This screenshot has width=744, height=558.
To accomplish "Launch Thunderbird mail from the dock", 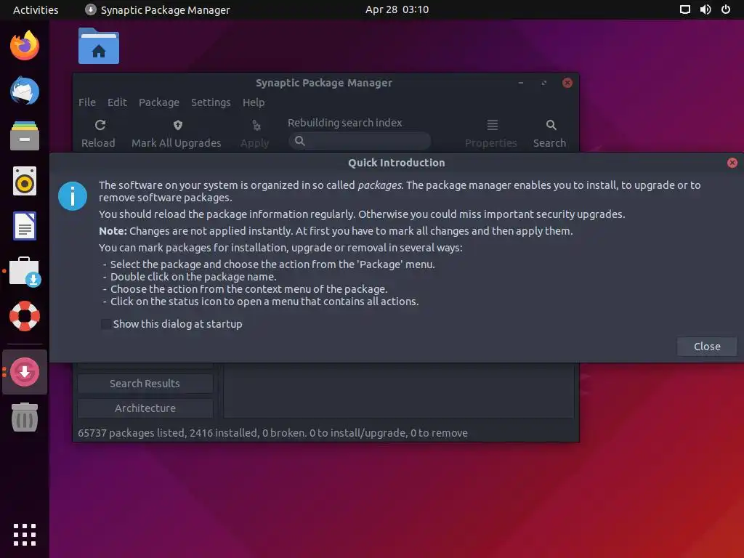I will pos(25,90).
